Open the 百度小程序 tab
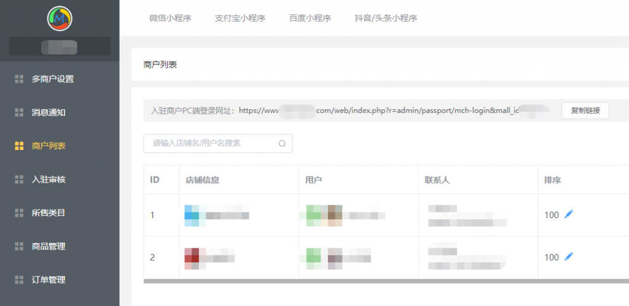The image size is (629, 306). pos(310,18)
